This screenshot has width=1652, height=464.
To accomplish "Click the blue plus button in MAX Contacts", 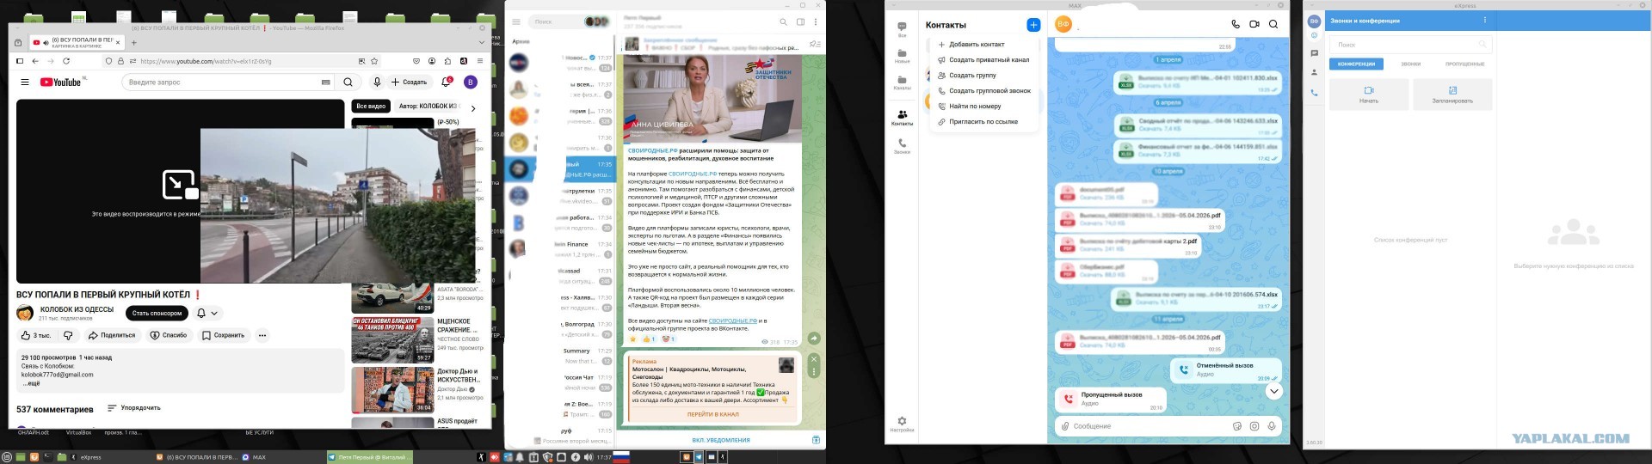I will (1033, 25).
